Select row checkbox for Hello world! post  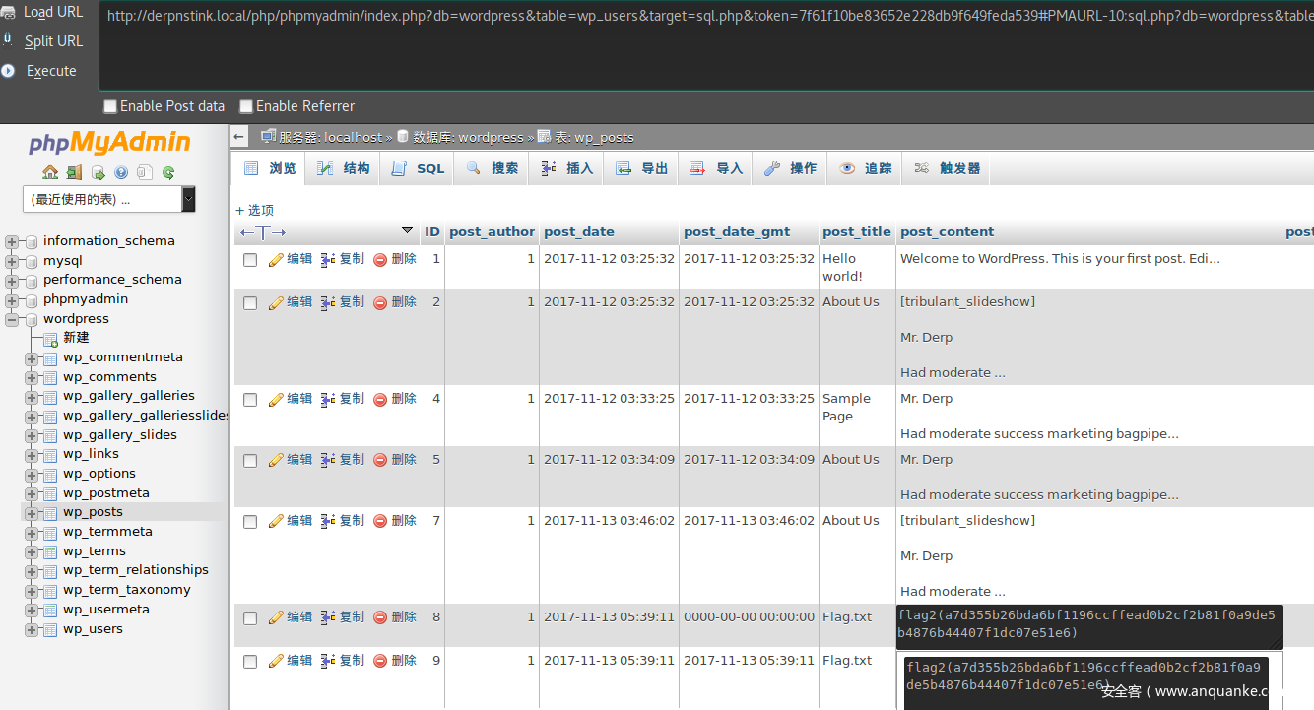tap(250, 260)
